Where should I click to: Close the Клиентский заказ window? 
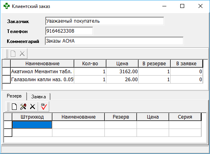pyautogui.click(x=200, y=6)
